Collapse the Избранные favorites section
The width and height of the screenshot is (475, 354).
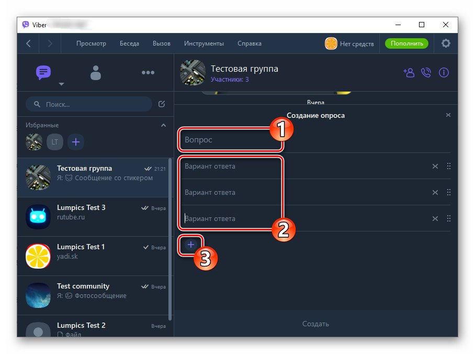tap(163, 125)
